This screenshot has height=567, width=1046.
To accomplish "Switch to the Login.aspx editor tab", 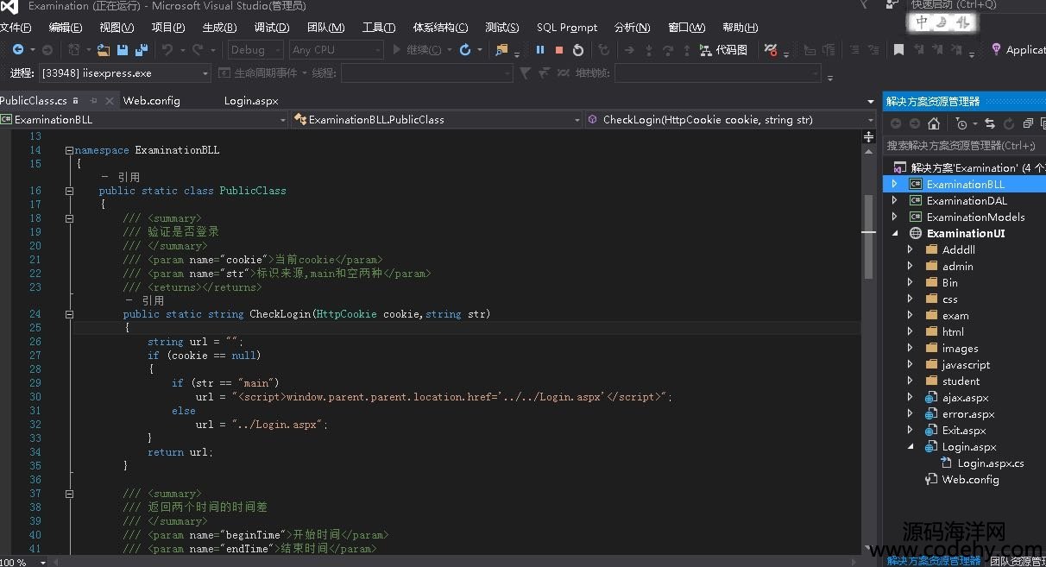I will click(x=251, y=101).
